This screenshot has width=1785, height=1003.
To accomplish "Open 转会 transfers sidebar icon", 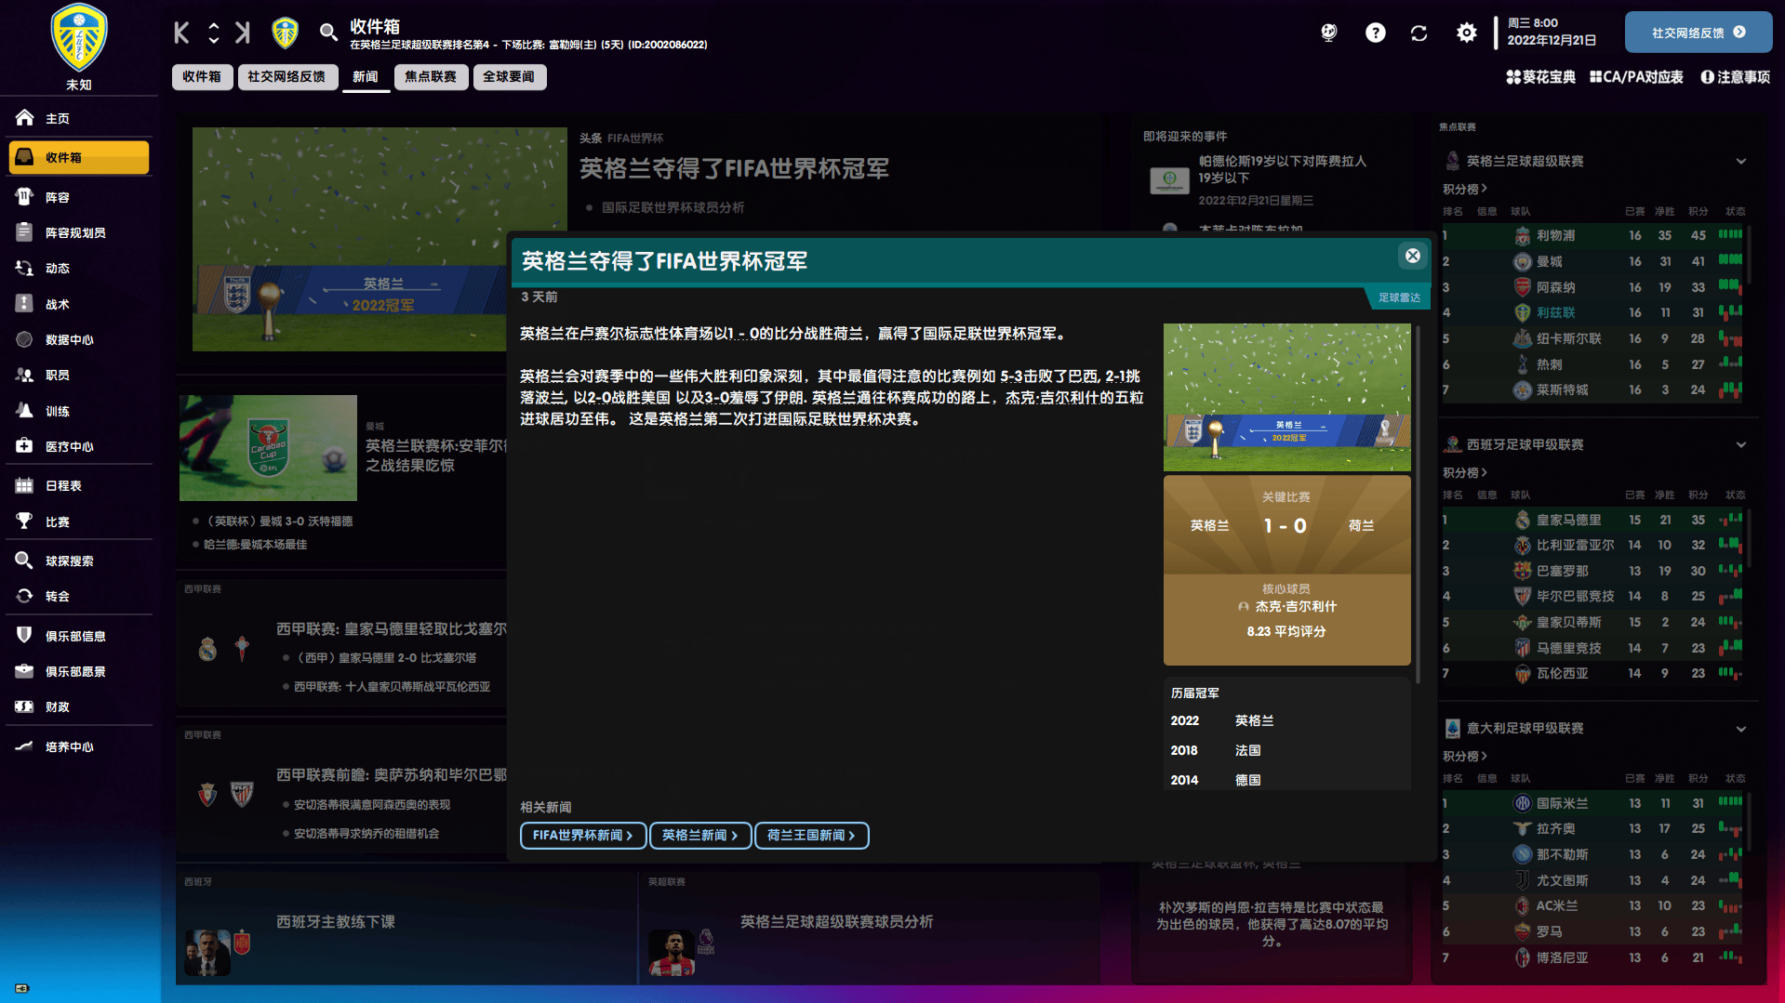I will [x=24, y=596].
